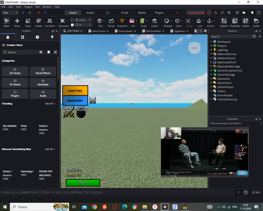Activate the Rotate tool
Screen dimensions: 263x211
38,23
